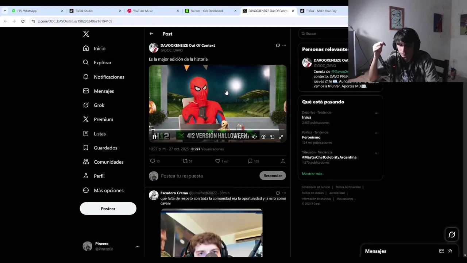Click the video progress bar

click(217, 130)
